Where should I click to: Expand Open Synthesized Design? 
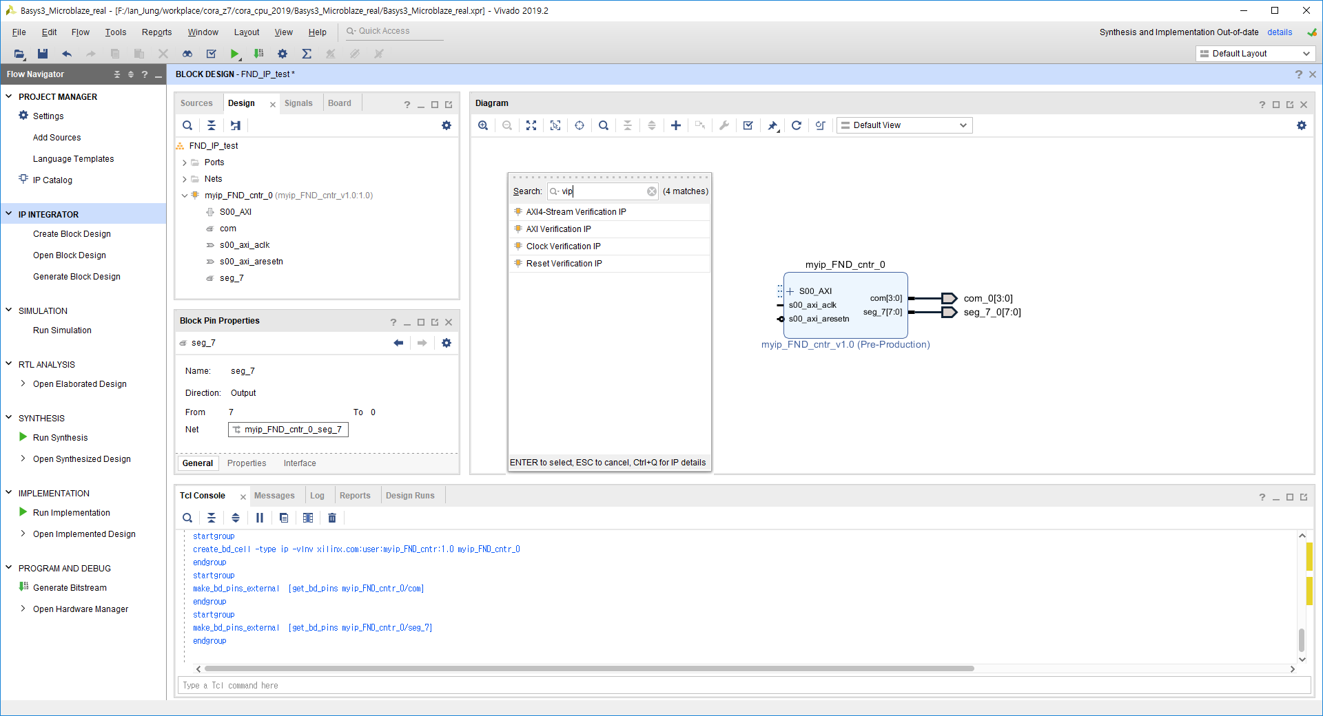tap(23, 459)
